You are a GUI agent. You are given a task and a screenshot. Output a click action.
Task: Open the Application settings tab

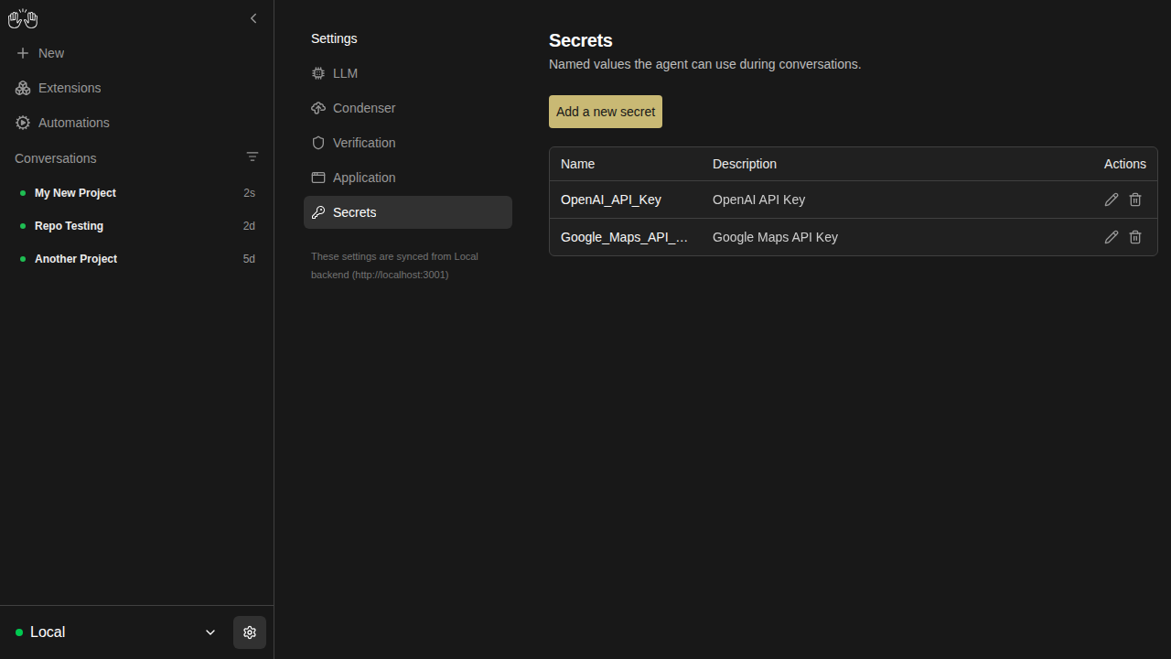coord(408,178)
